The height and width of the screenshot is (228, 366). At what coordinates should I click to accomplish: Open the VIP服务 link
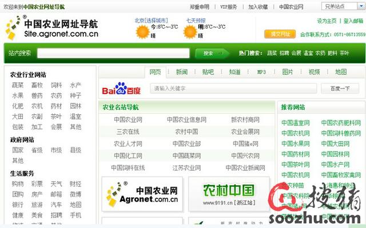(x=229, y=7)
